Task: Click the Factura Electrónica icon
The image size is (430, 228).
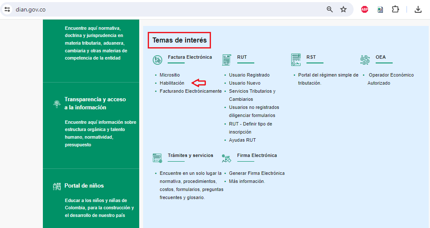Action: 157,60
